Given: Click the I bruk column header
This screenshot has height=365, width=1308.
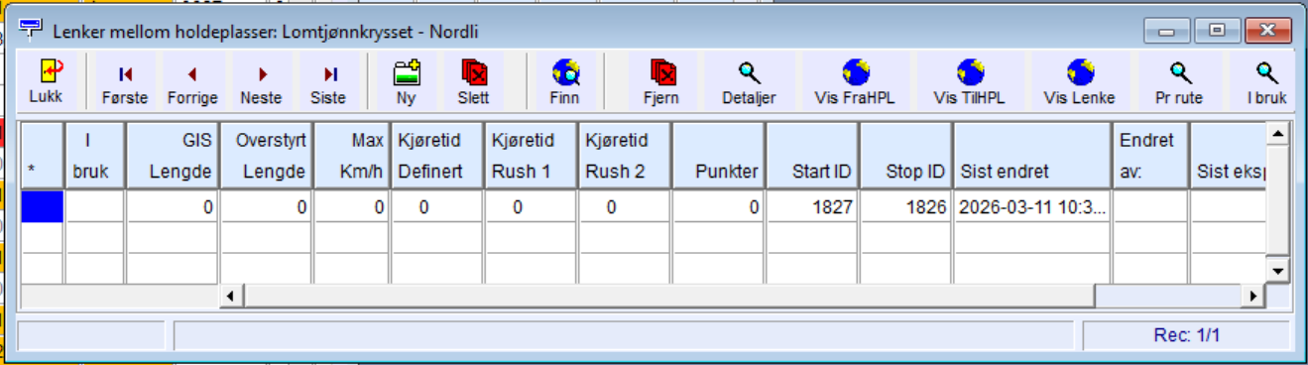Looking at the screenshot, I should point(95,156).
